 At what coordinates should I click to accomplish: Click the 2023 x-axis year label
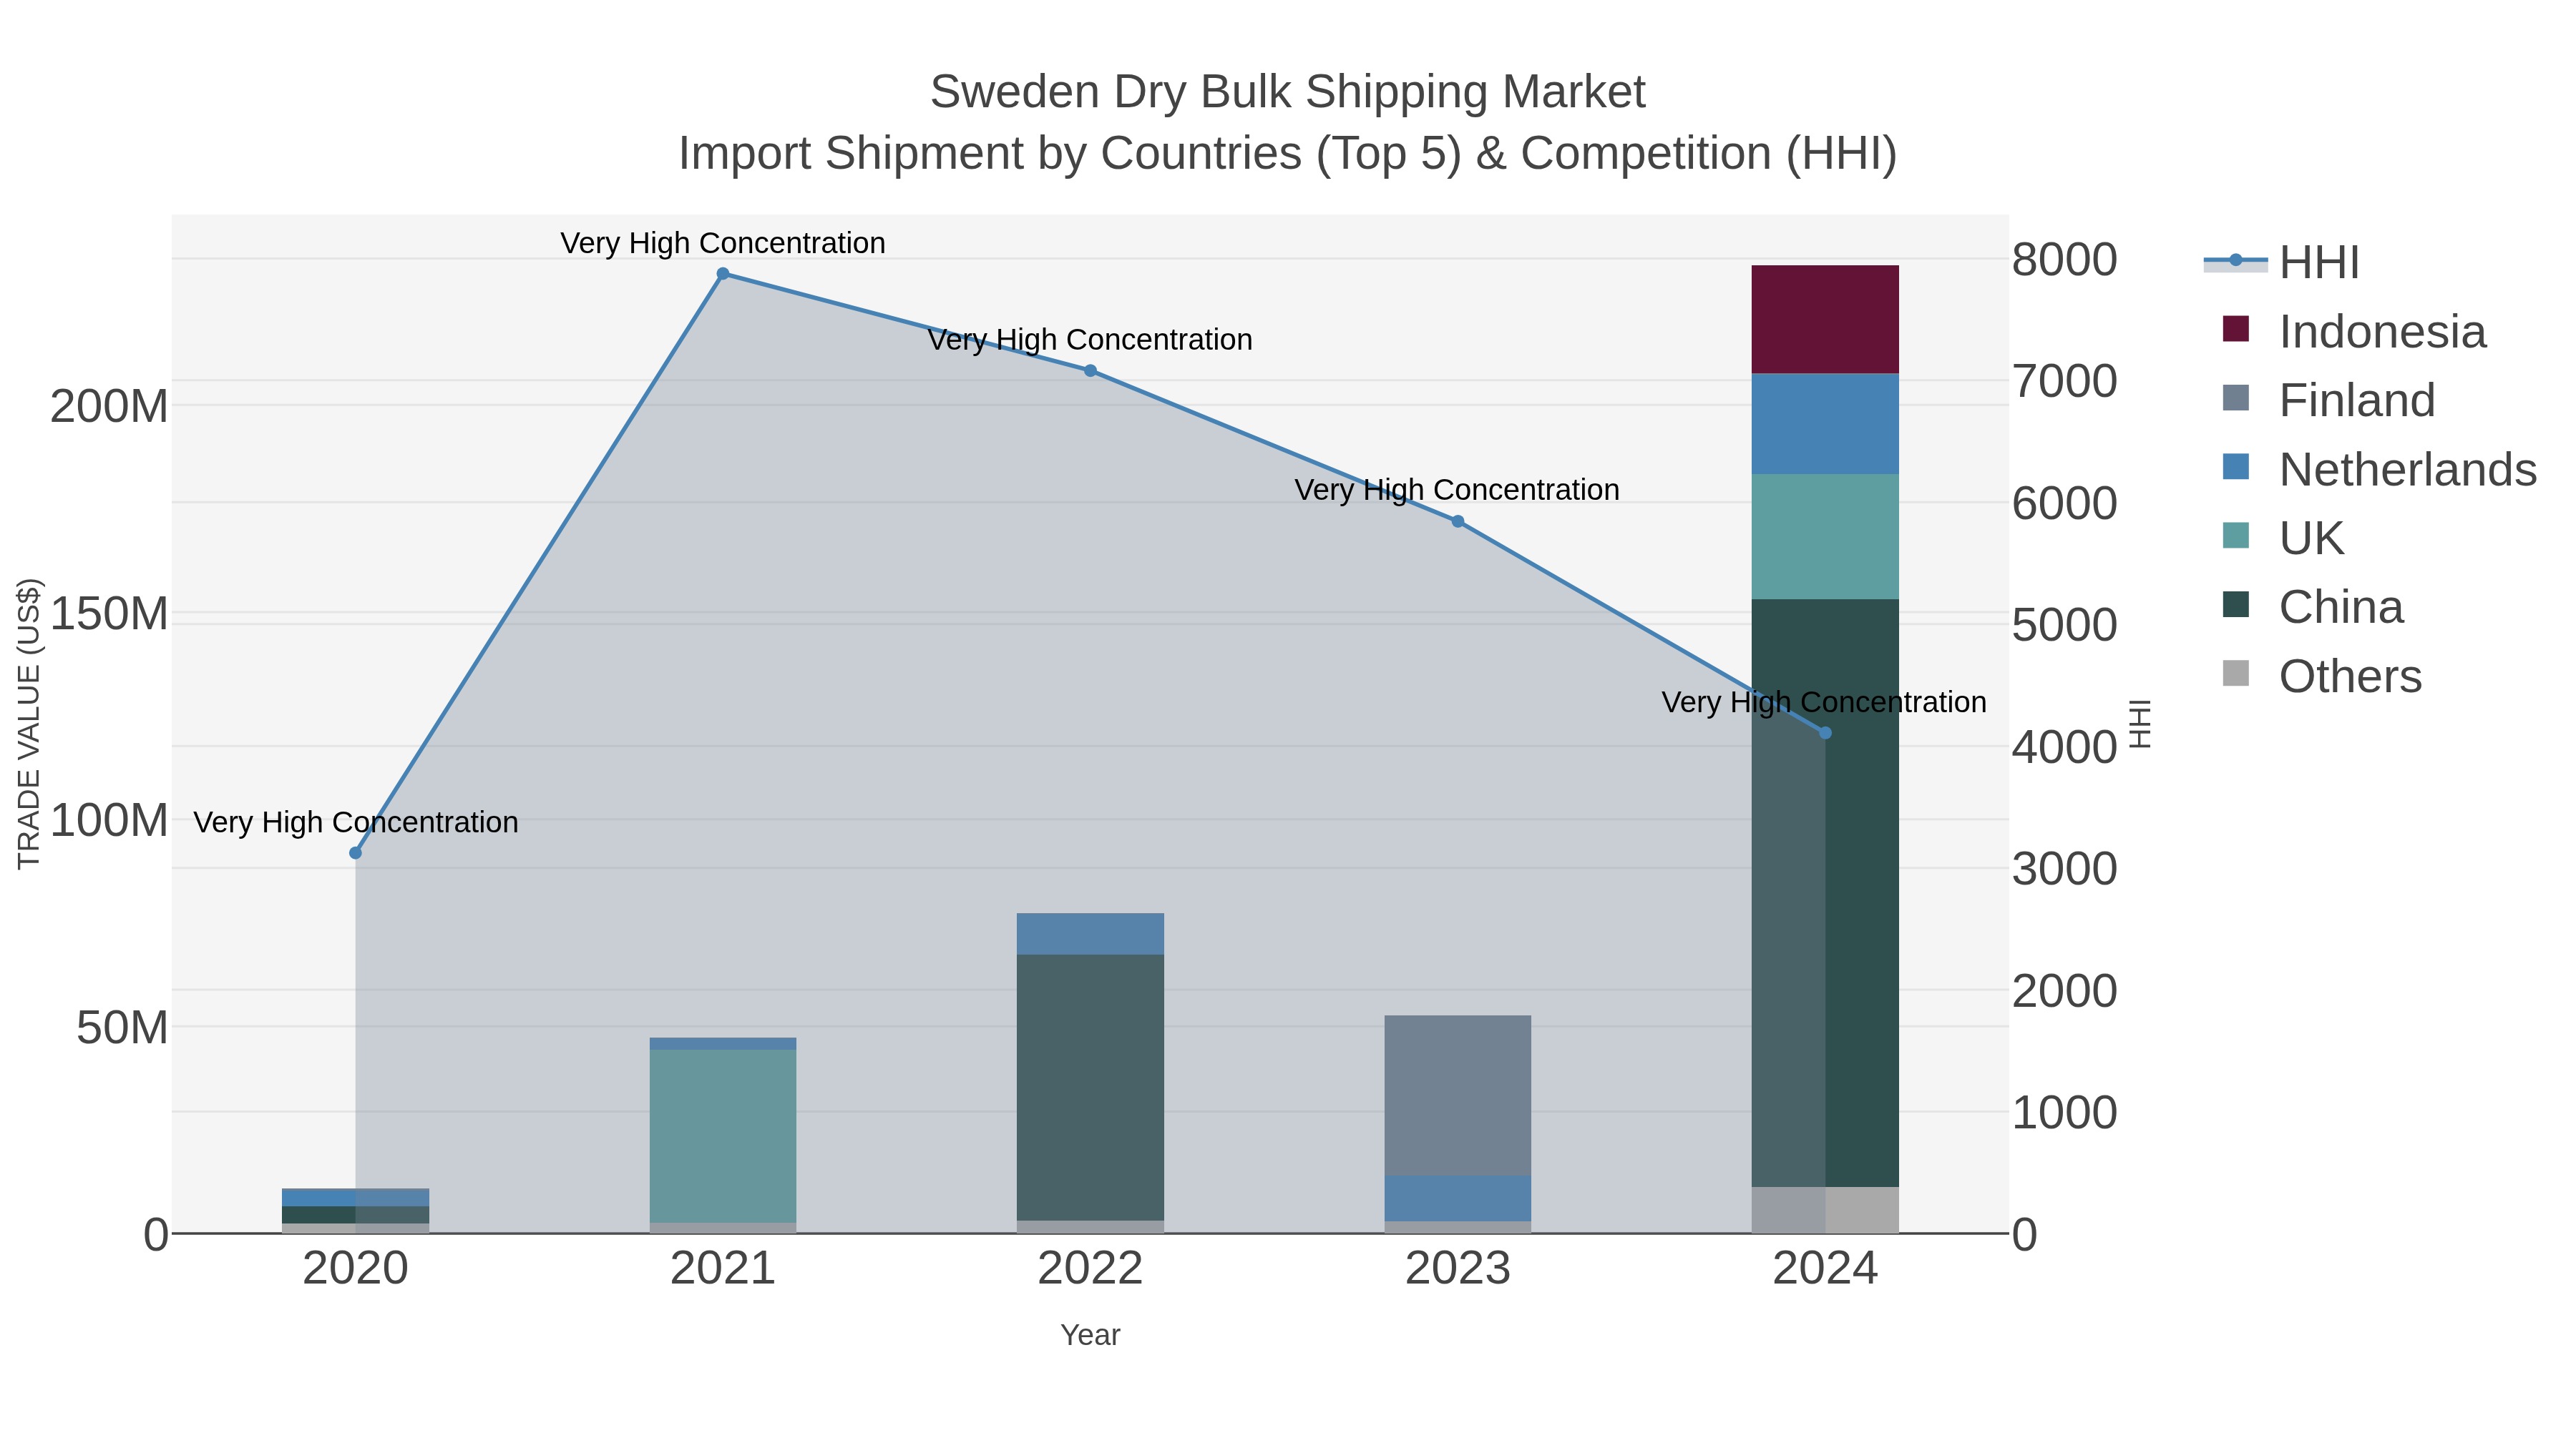[1458, 1269]
